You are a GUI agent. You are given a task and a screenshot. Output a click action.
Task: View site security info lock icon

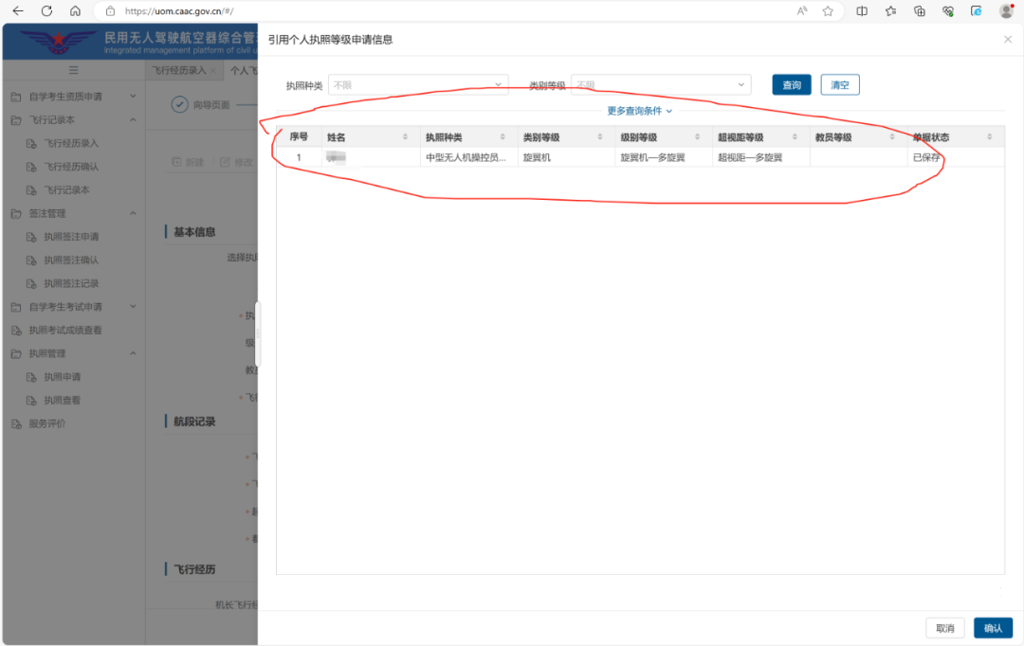(110, 11)
